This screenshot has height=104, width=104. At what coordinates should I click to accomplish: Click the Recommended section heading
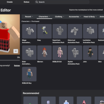click(31, 93)
